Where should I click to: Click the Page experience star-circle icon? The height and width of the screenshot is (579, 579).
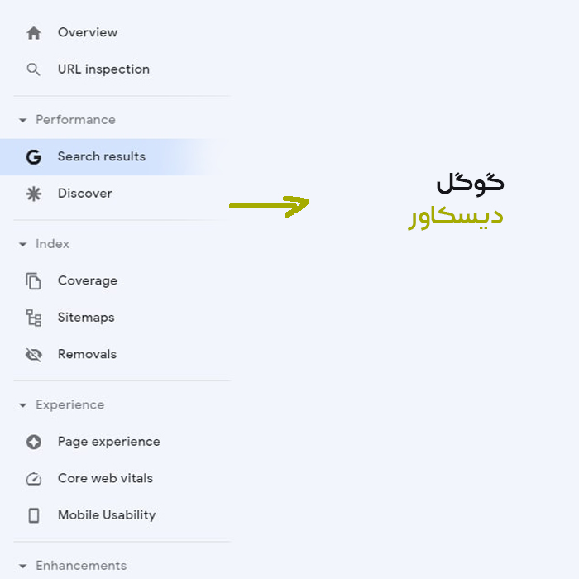[x=34, y=442]
